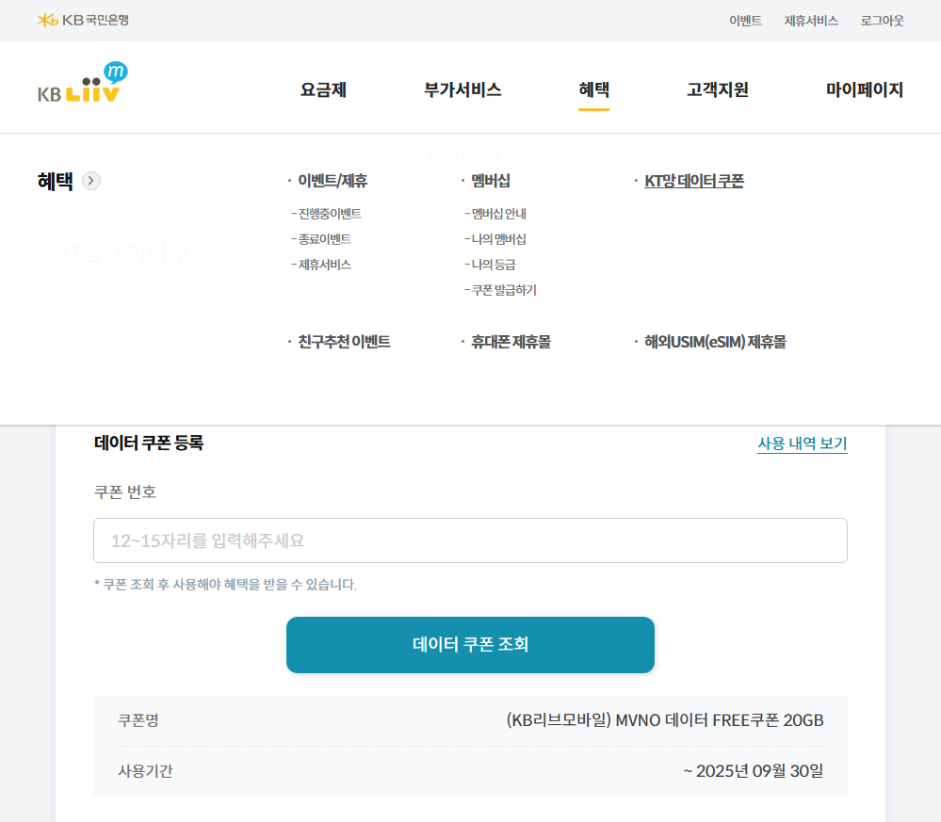Select 이벤트/제휴 submenu heading

click(333, 181)
